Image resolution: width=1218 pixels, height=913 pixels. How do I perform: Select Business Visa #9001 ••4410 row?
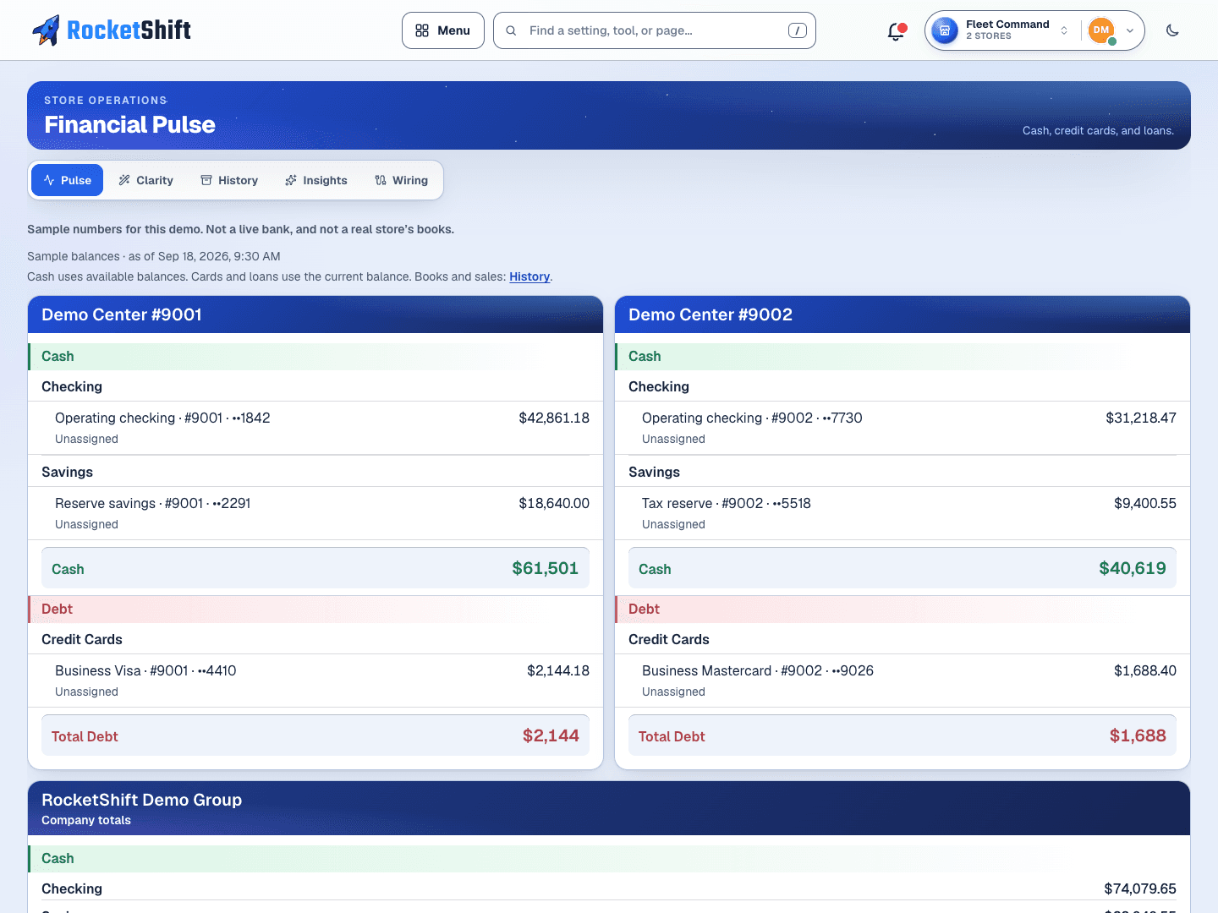pos(315,681)
